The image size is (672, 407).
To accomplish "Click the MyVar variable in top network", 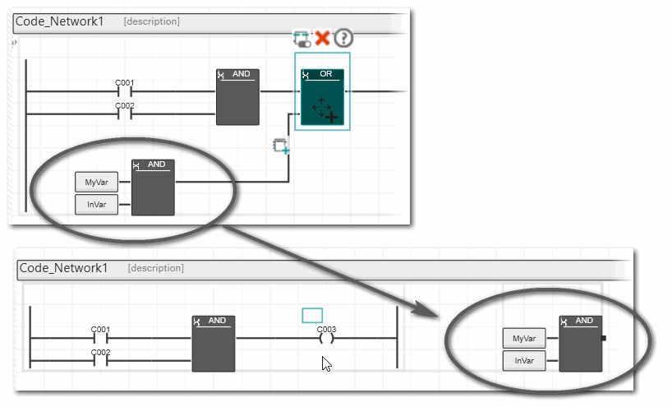I will click(x=97, y=182).
